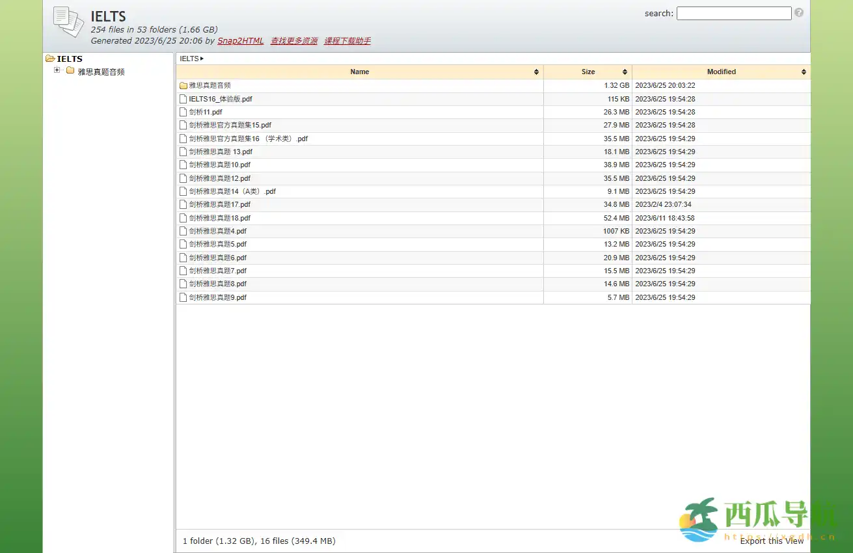Click Export this View
This screenshot has width=853, height=553.
click(x=772, y=541)
